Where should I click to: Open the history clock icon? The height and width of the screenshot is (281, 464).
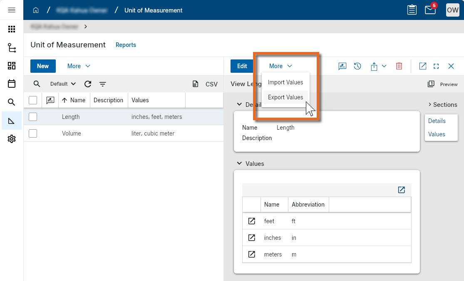pos(357,66)
